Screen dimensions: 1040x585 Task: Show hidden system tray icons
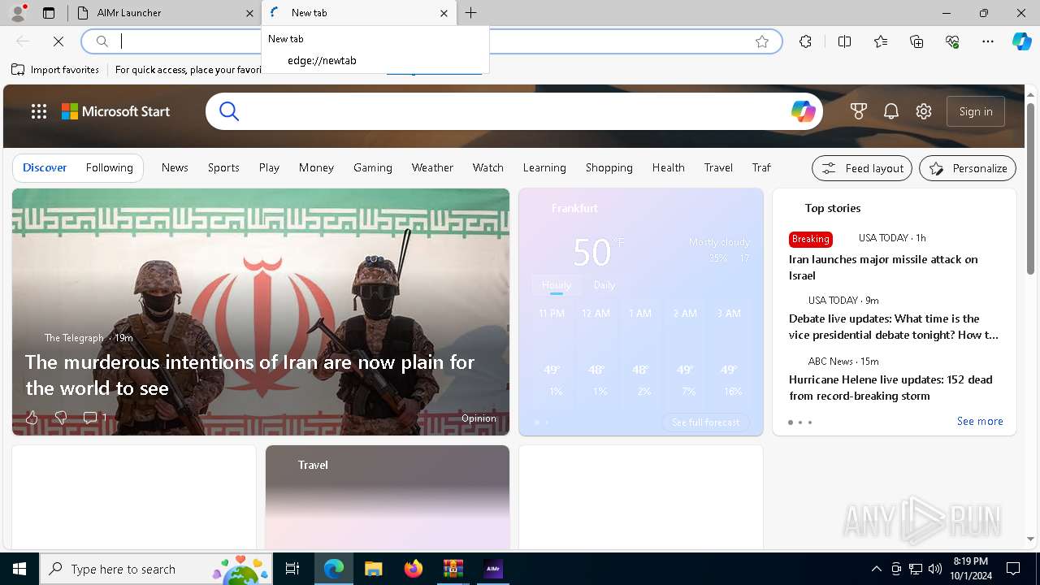(876, 569)
